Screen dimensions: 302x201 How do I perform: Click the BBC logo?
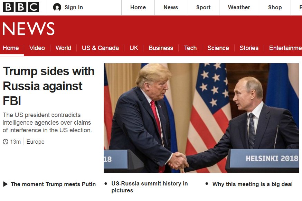[21, 7]
